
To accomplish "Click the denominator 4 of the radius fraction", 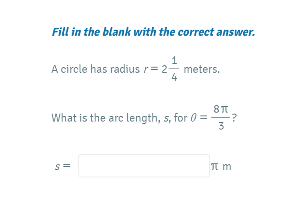I will pyautogui.click(x=174, y=77).
